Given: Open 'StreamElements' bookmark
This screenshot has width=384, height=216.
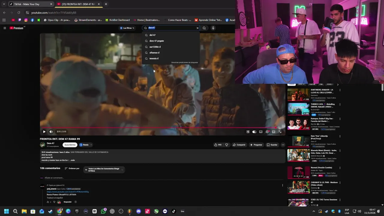Looking at the screenshot, I should point(88,20).
